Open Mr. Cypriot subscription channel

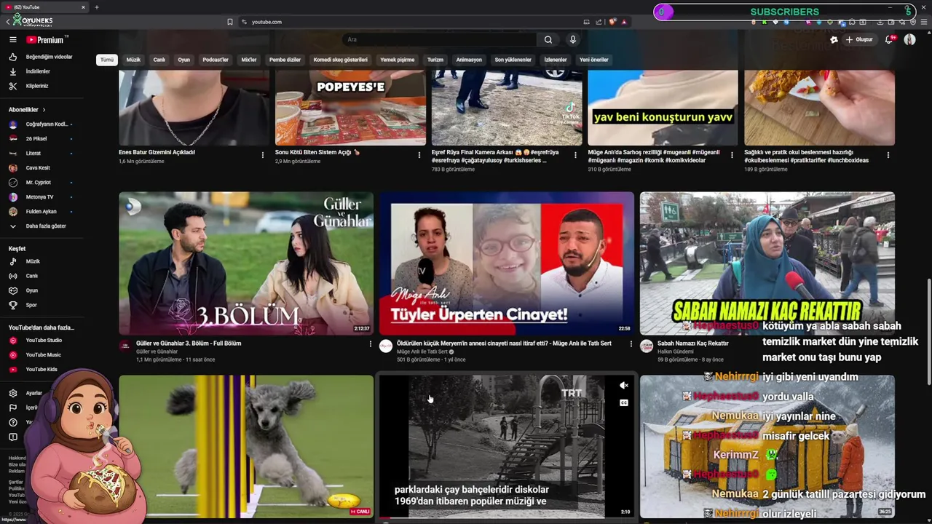click(x=40, y=183)
